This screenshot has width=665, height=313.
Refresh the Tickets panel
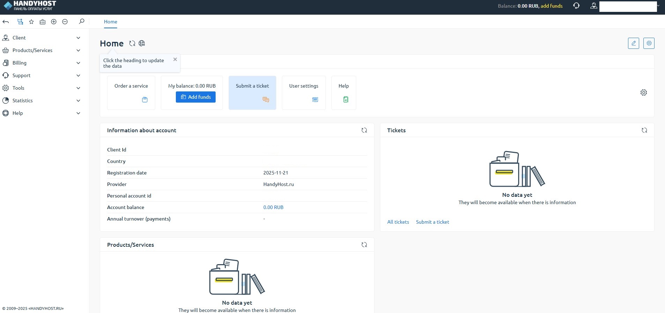coord(644,130)
